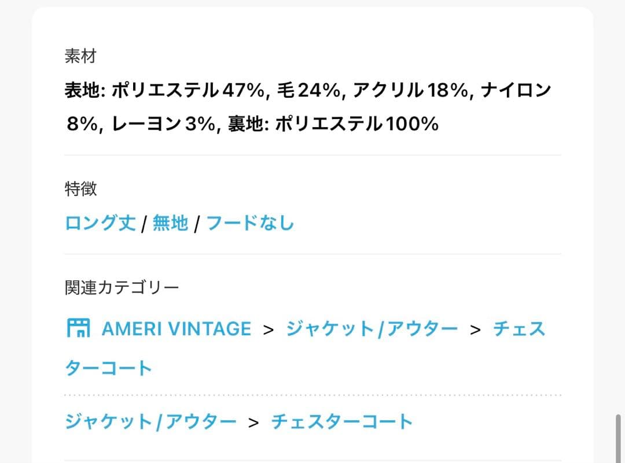The width and height of the screenshot is (625, 463).
Task: Go to the AMERI VINTAGE brand page
Action: tap(176, 329)
